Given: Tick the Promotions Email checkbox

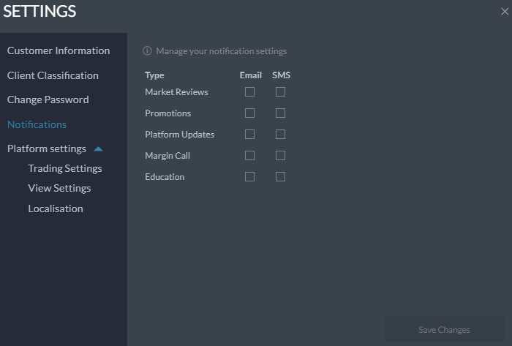Looking at the screenshot, I should point(249,113).
